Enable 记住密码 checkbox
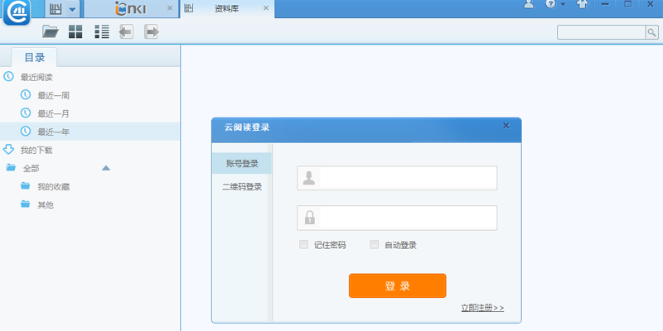Viewport: 663px width, 331px height. [303, 244]
